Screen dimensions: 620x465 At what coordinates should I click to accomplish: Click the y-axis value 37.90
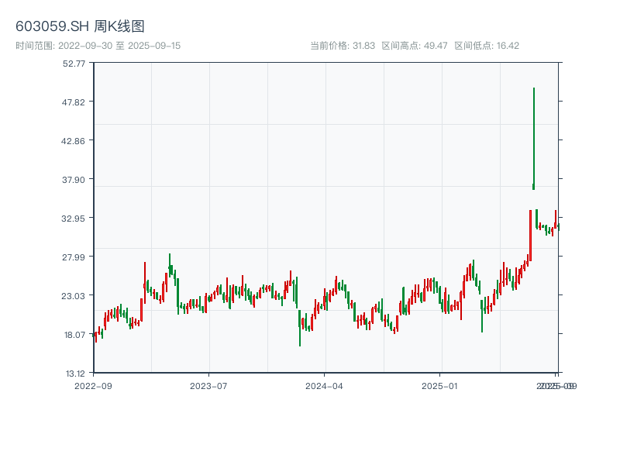74,180
